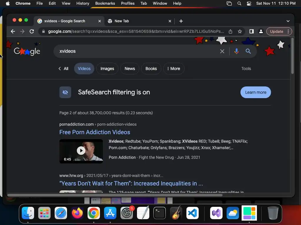
Task: Launch GarageBand from the Dock
Action: click(176, 213)
